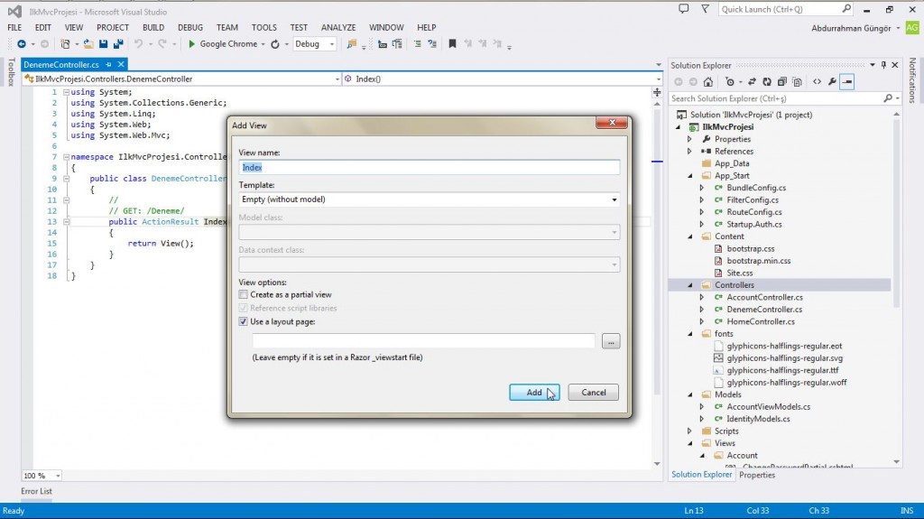
Task: Toggle Preview Selected Items in Solution Explorer
Action: point(847,81)
